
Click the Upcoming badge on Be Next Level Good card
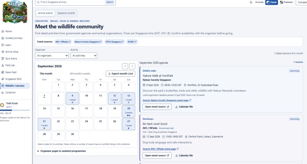[x=294, y=119]
